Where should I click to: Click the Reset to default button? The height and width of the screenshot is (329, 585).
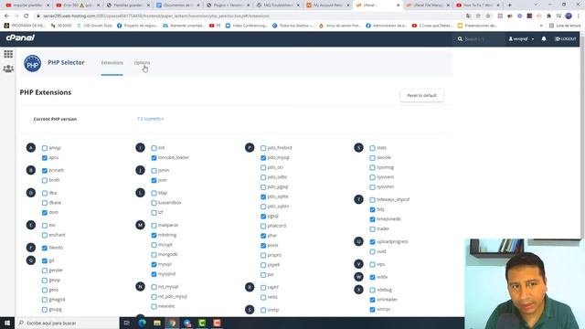click(421, 95)
